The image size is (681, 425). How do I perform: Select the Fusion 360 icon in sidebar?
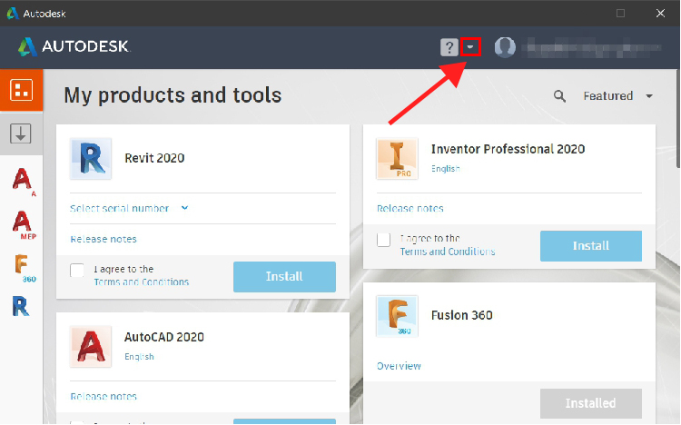click(x=23, y=265)
